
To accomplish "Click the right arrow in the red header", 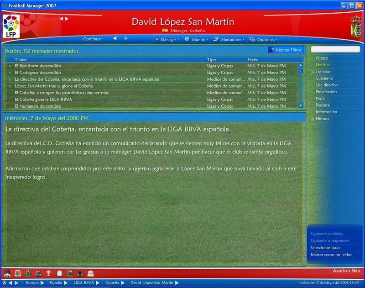I will click(67, 19).
